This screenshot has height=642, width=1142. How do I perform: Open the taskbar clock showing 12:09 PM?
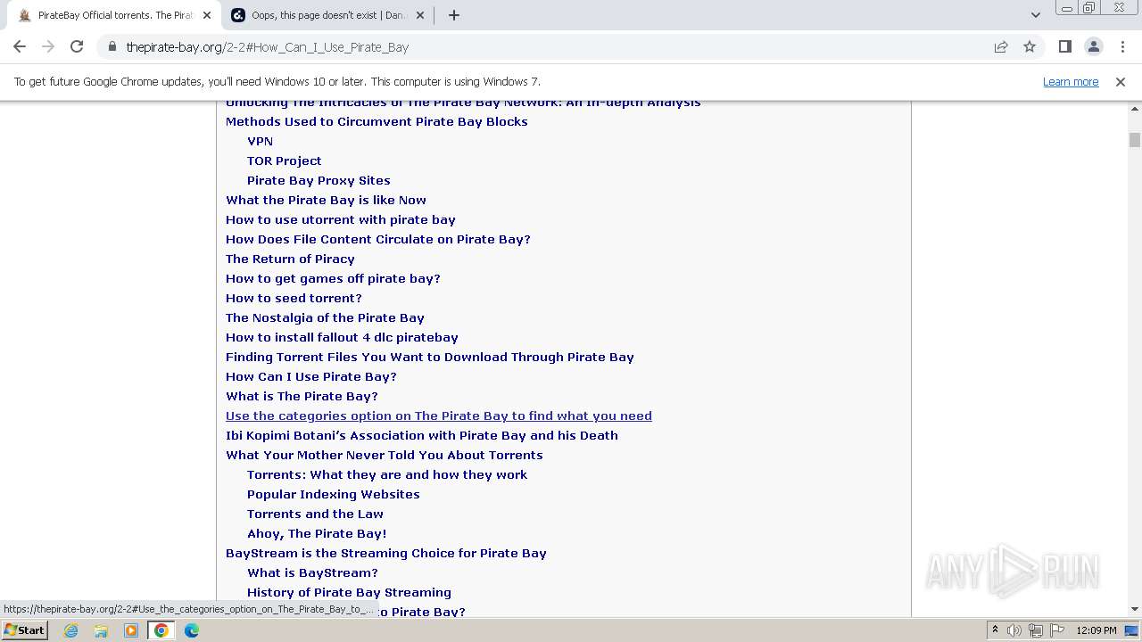click(x=1096, y=630)
